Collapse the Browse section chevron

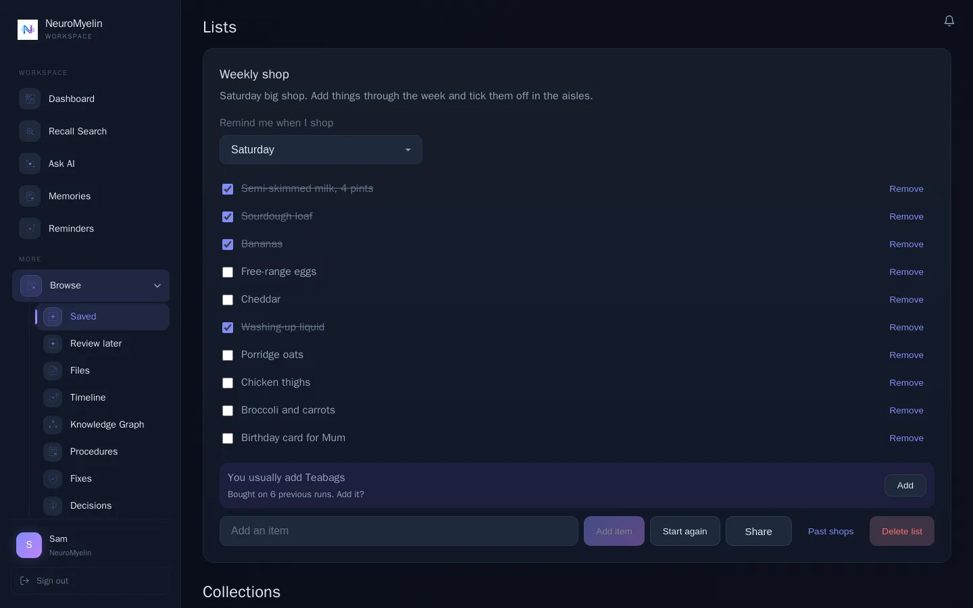[157, 286]
